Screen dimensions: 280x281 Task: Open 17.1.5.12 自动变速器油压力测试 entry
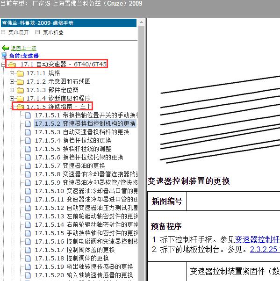click(86, 208)
